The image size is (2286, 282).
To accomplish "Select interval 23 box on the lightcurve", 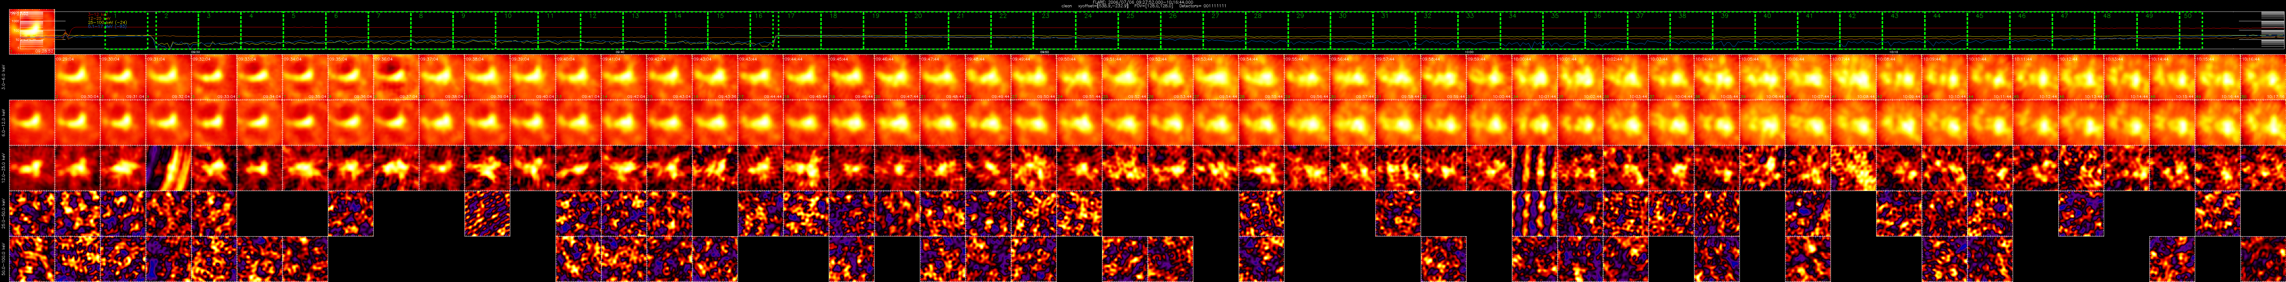I will point(1054,30).
